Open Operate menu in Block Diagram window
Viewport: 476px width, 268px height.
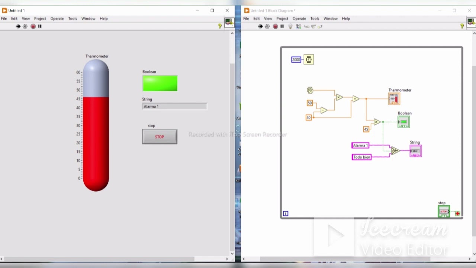(299, 19)
